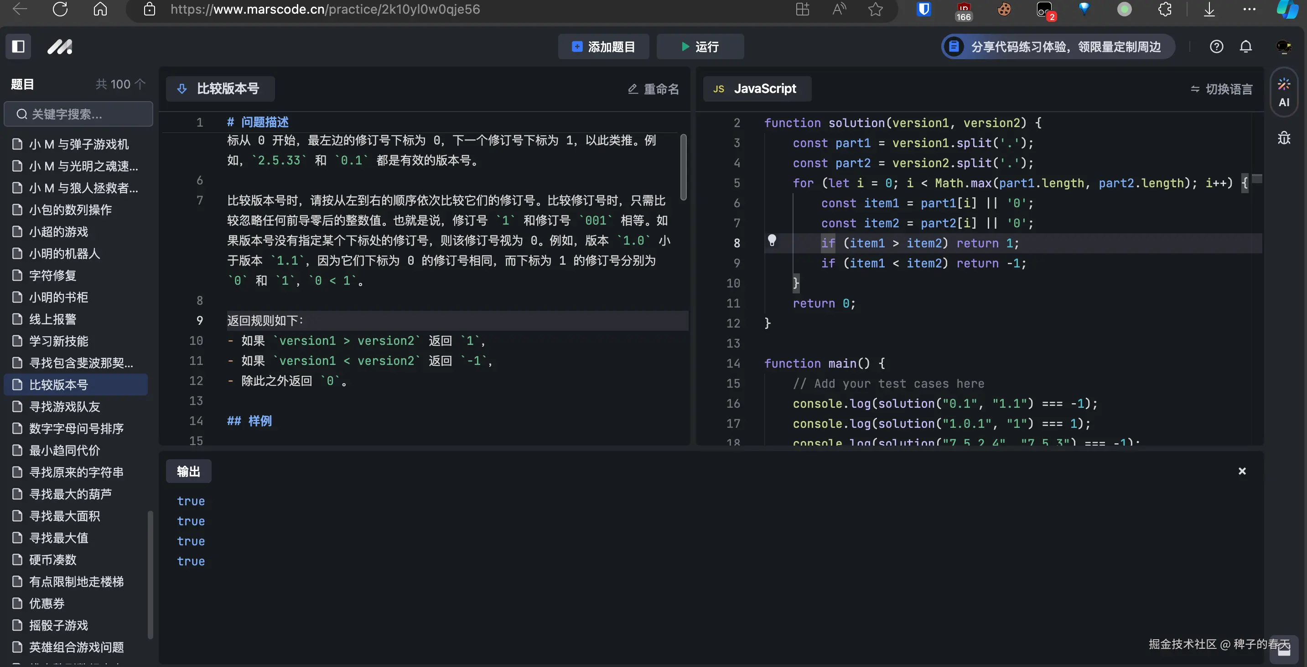This screenshot has width=1307, height=667.
Task: Open the browser downloads icon
Action: pos(1209,9)
